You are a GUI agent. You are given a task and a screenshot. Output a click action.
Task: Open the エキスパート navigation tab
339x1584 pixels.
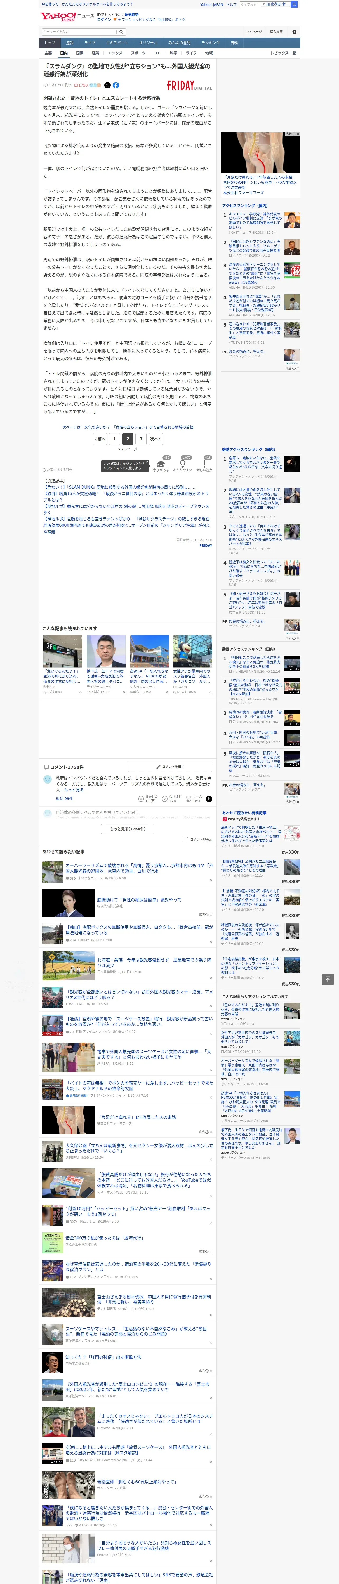pyautogui.click(x=117, y=43)
